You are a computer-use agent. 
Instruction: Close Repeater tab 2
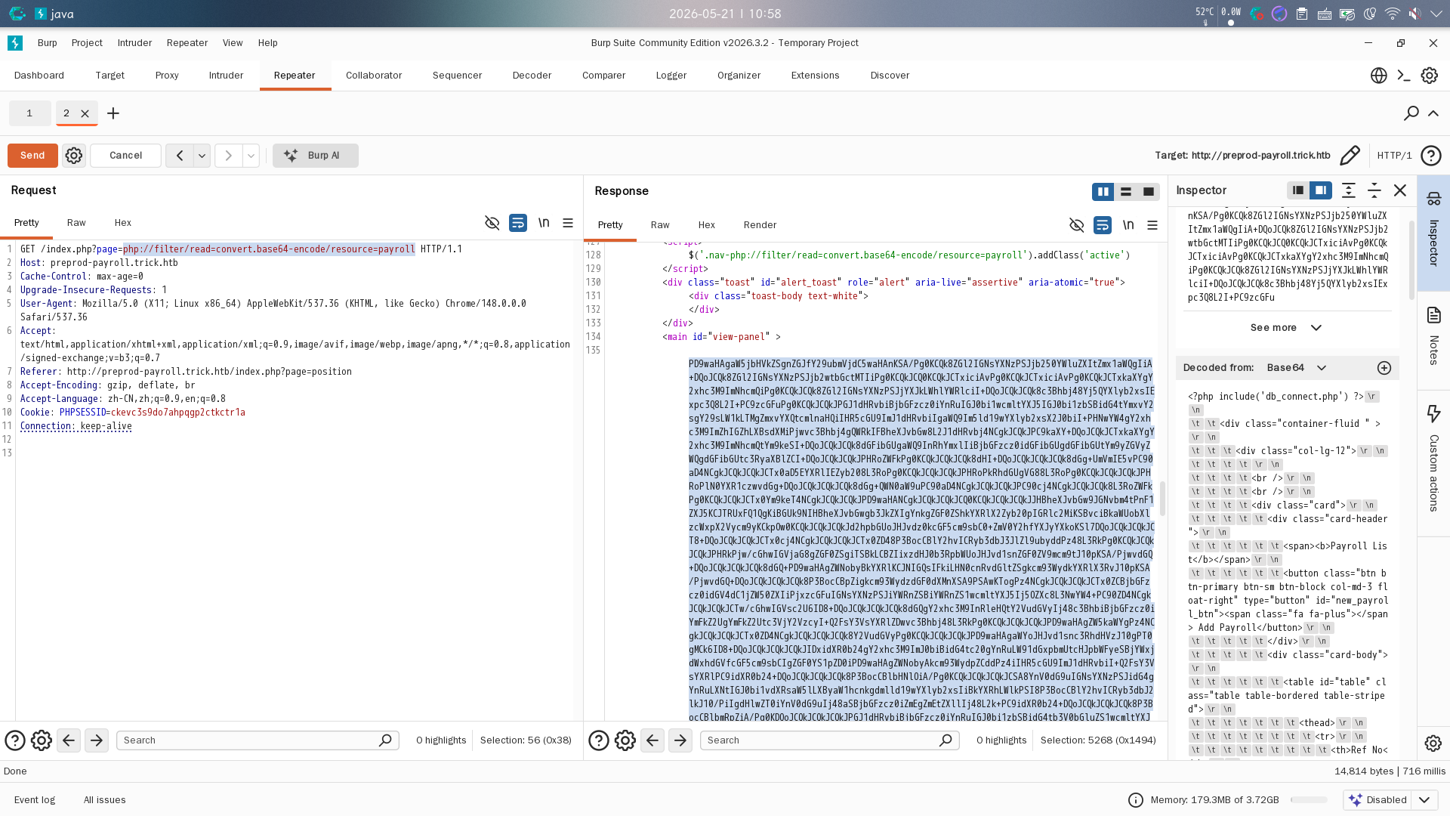pos(85,113)
